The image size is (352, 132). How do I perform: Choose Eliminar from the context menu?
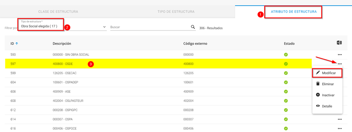327,84
